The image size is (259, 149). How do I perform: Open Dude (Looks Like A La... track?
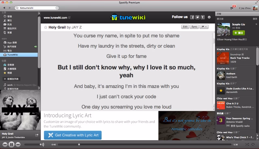pos(240,89)
